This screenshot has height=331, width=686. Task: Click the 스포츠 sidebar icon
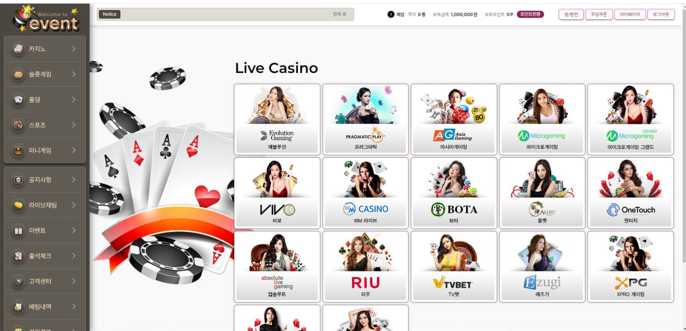18,125
